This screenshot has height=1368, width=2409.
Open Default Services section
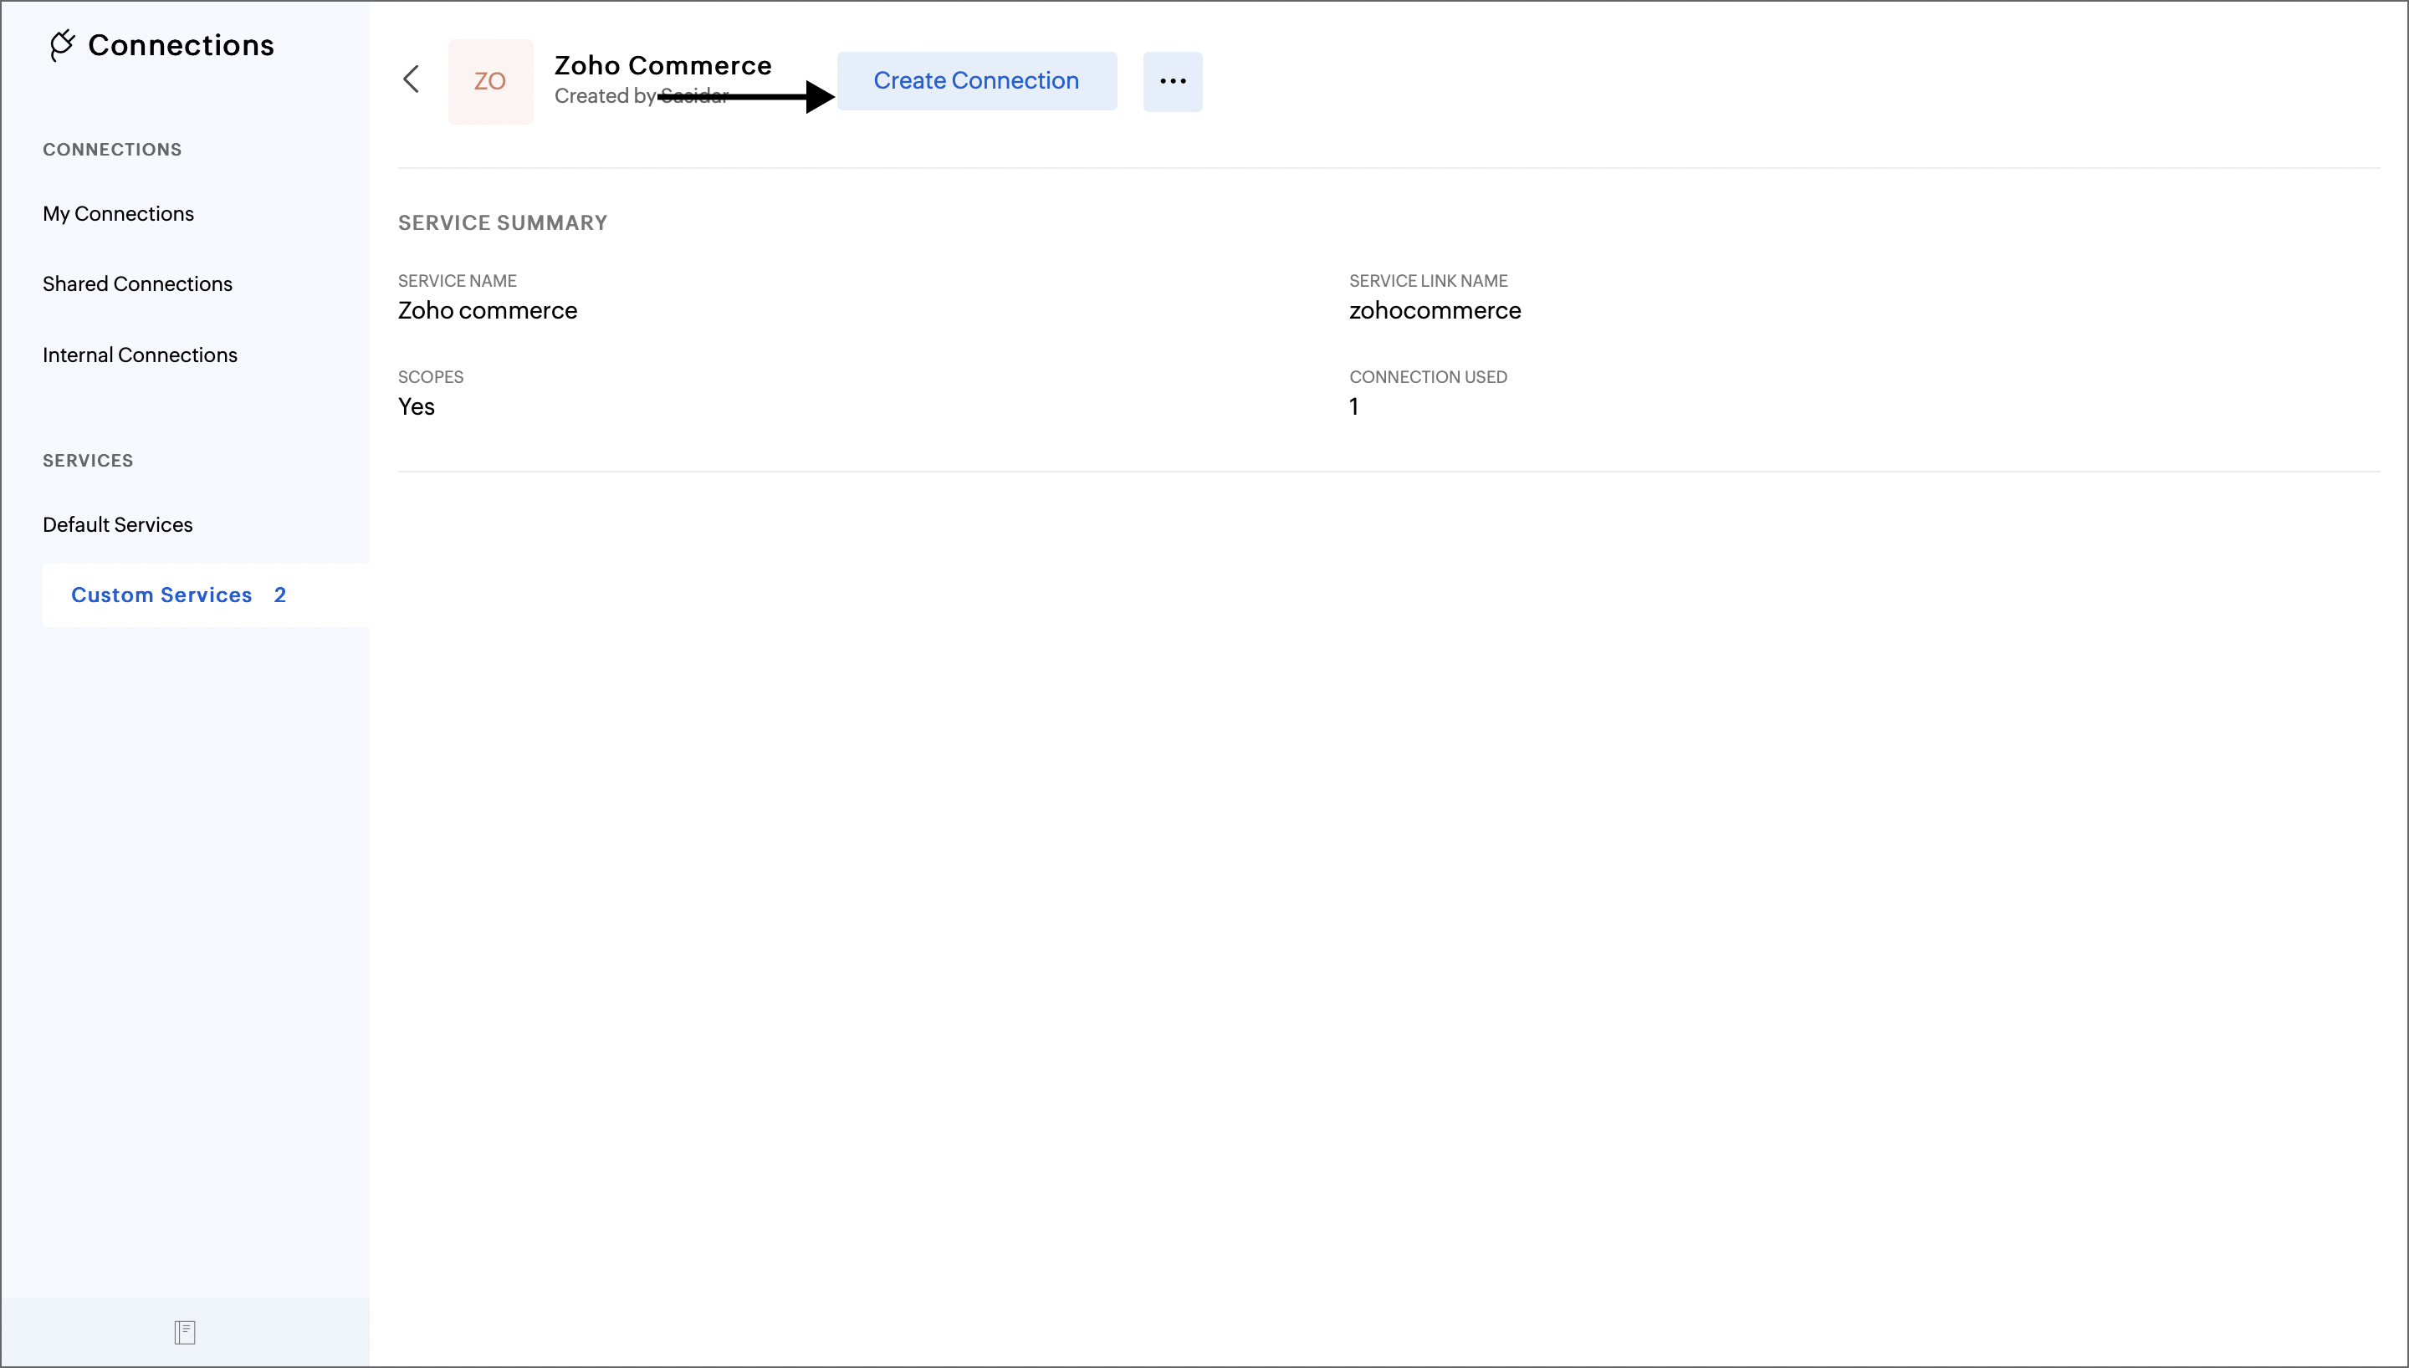pos(117,524)
